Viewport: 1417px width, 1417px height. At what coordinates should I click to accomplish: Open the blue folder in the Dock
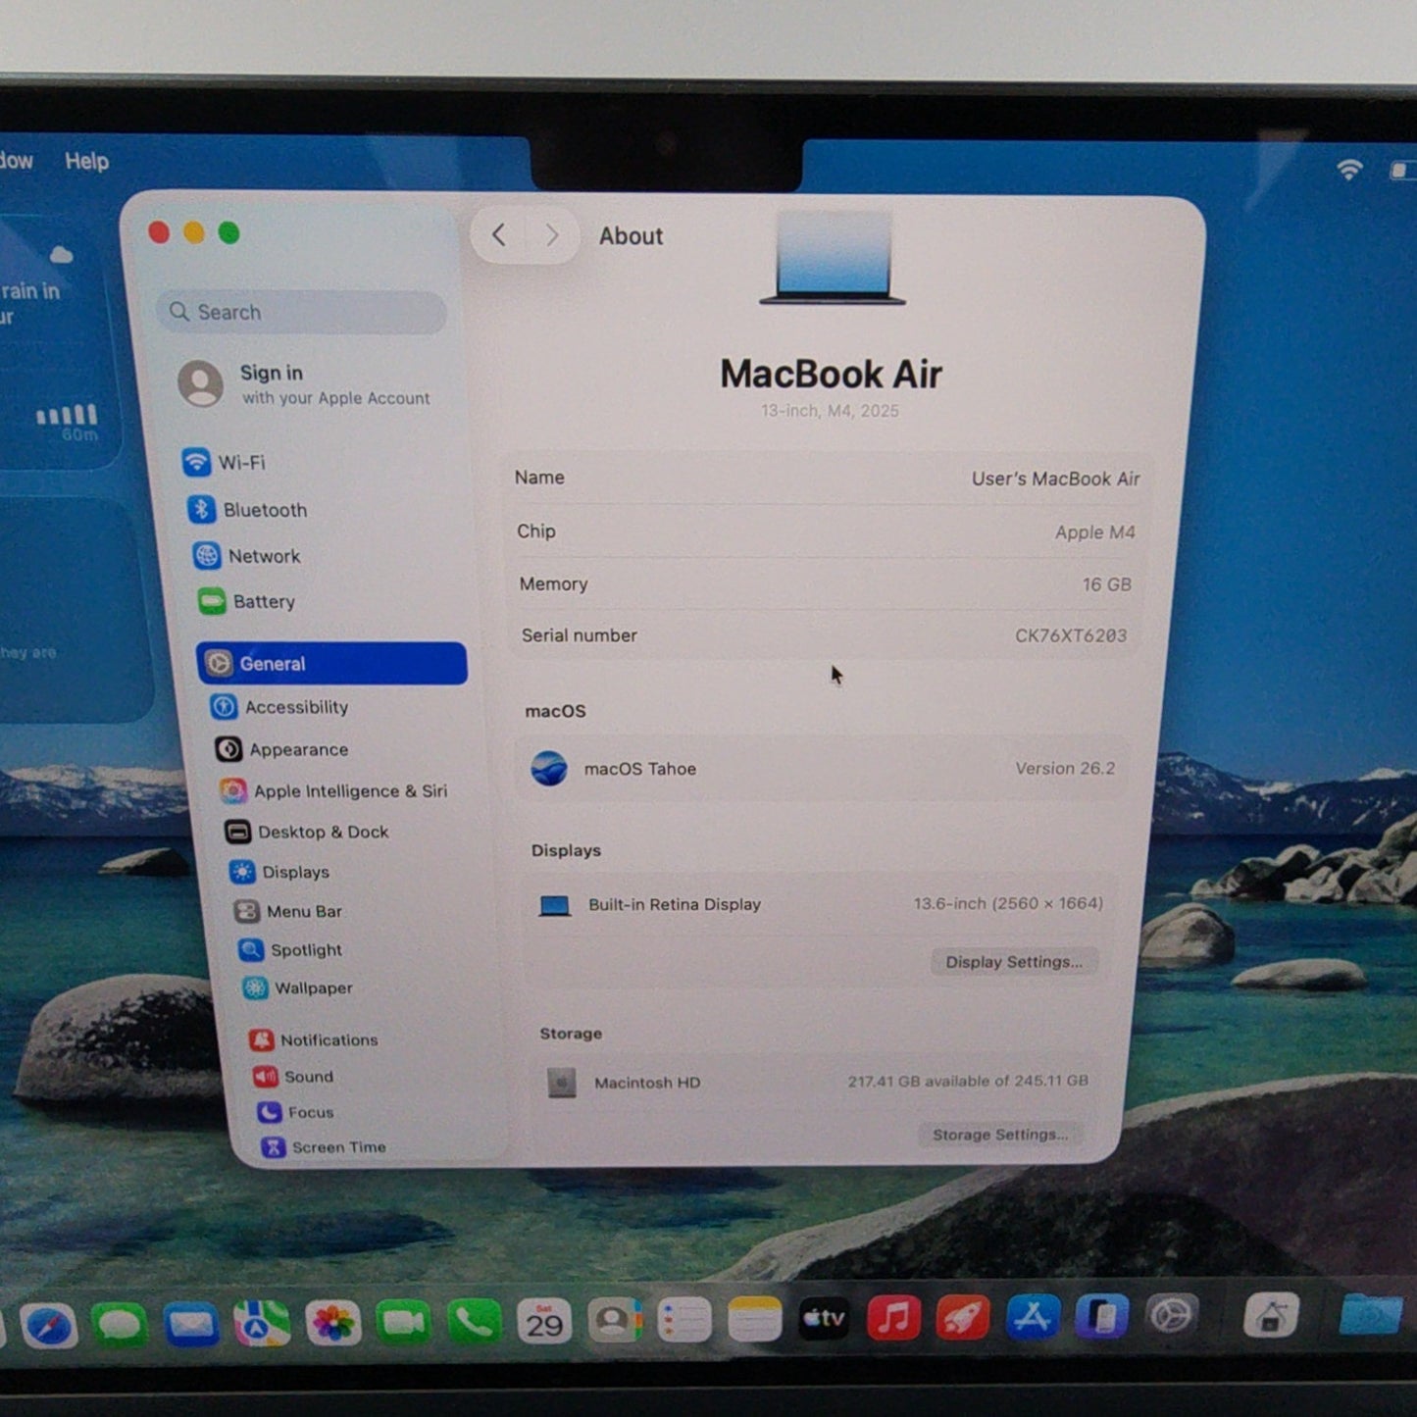[x=1371, y=1314]
